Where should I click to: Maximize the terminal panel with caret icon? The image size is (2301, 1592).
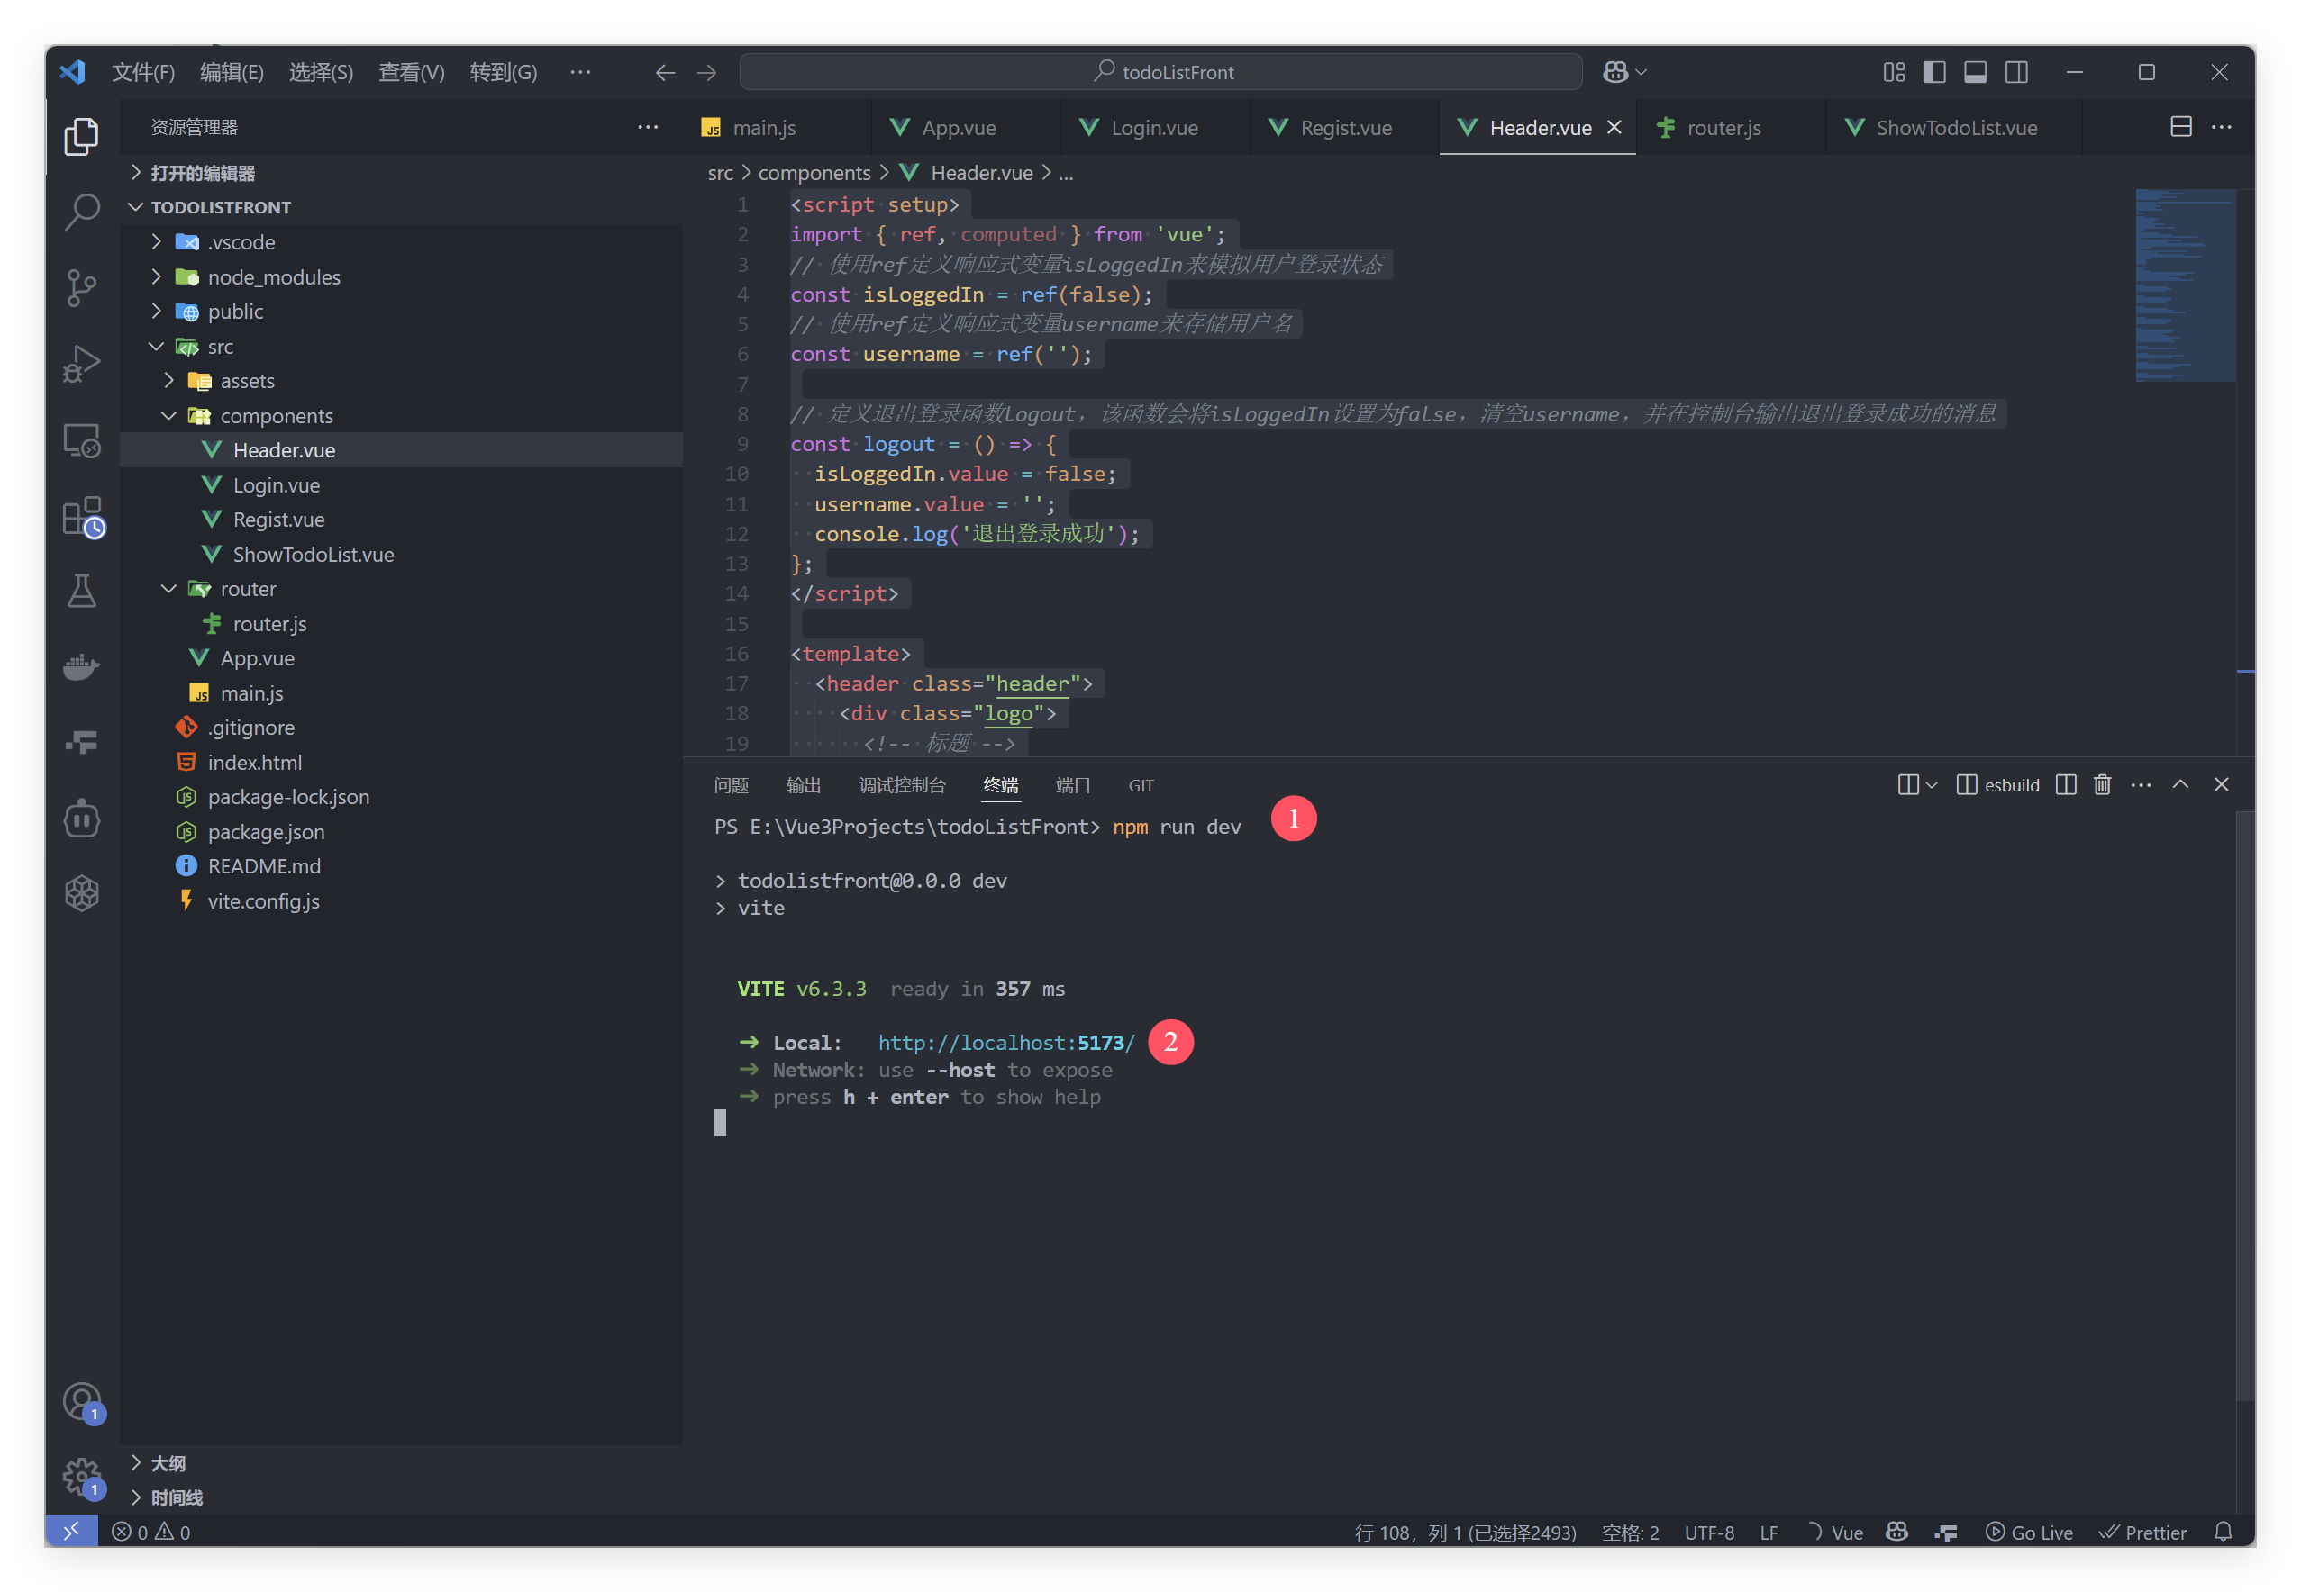(2180, 785)
